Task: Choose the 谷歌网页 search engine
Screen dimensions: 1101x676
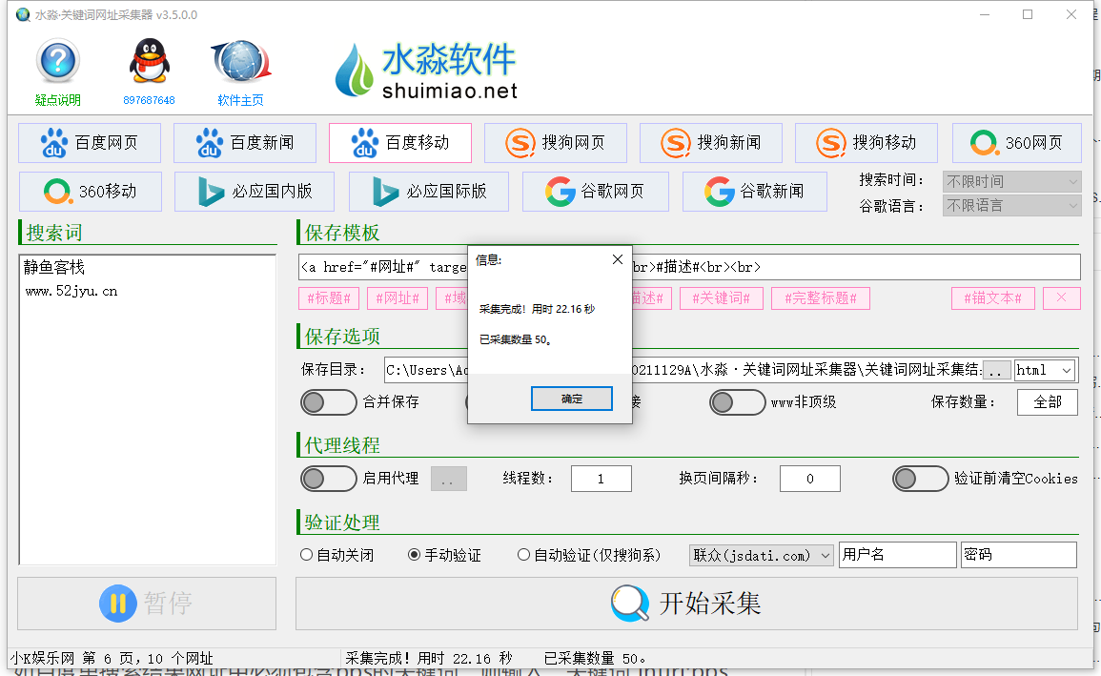Action: (595, 192)
